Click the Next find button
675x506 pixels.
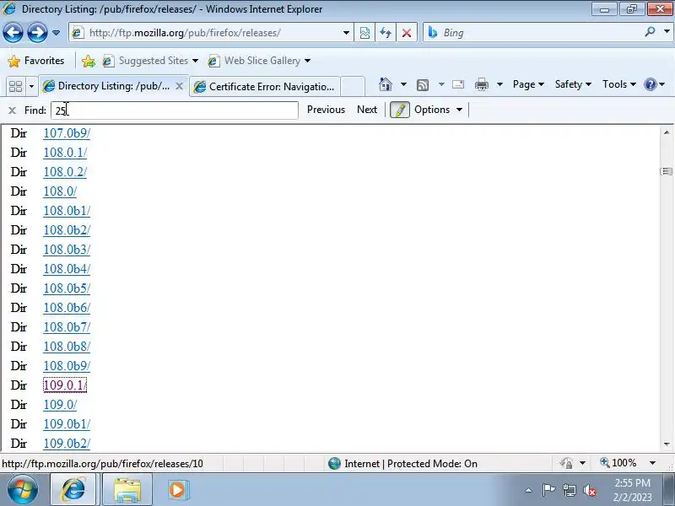pos(367,110)
